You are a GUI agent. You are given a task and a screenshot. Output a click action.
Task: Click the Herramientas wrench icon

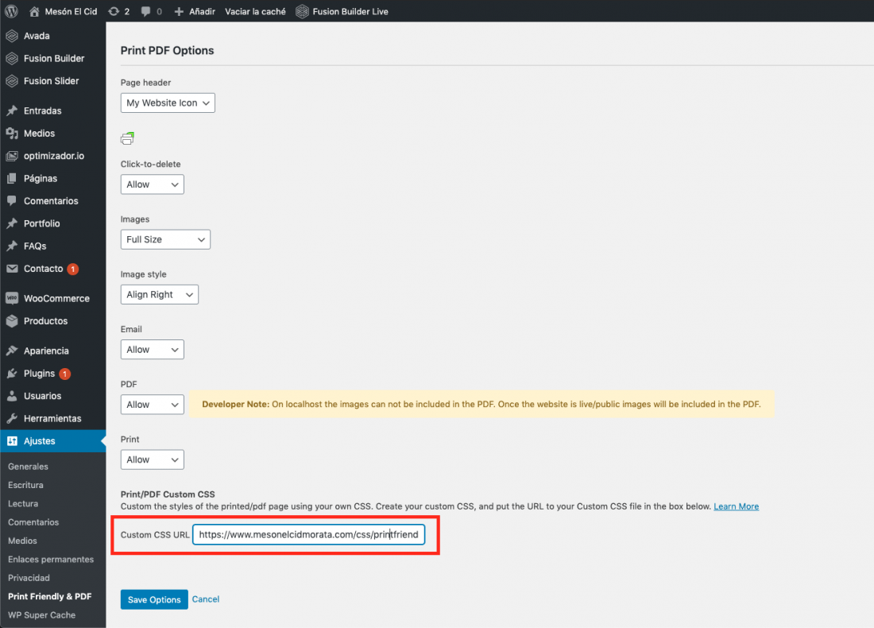point(12,418)
